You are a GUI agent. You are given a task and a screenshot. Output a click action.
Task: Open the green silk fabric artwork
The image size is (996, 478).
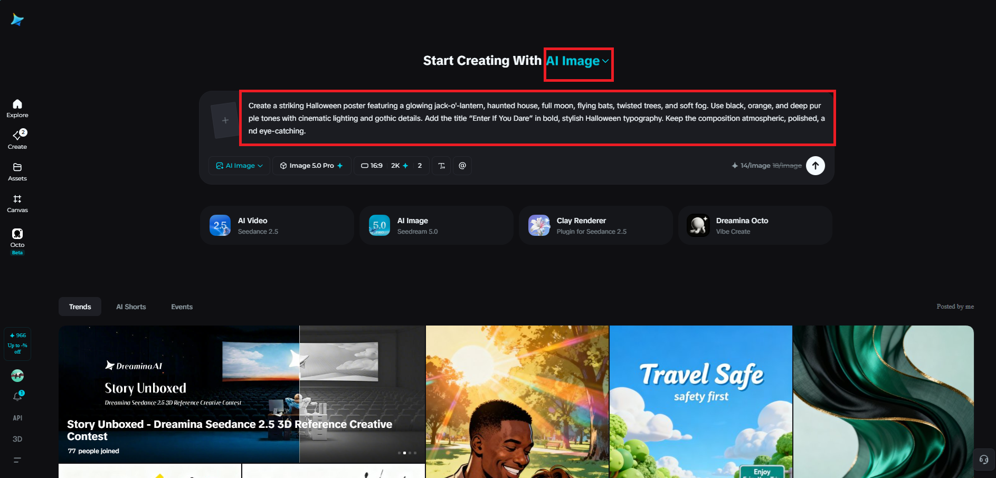click(x=884, y=401)
